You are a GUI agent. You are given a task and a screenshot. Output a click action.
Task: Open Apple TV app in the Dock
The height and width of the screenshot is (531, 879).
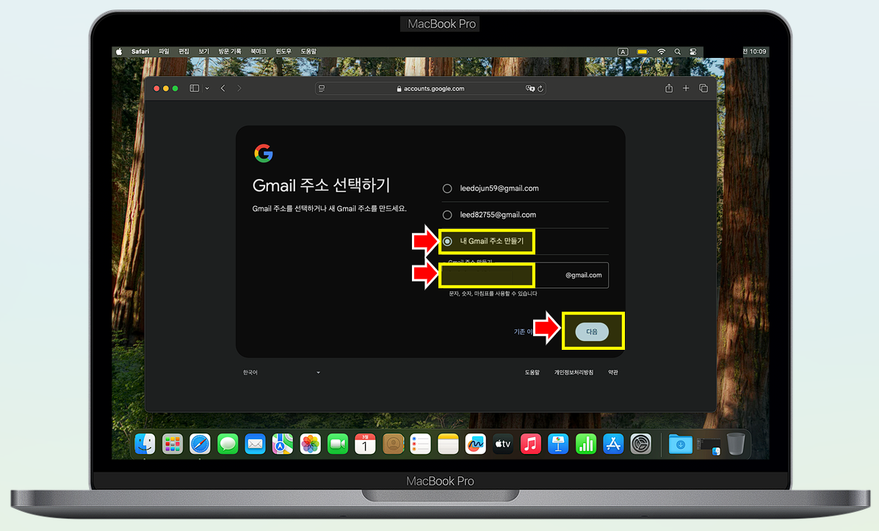(503, 444)
